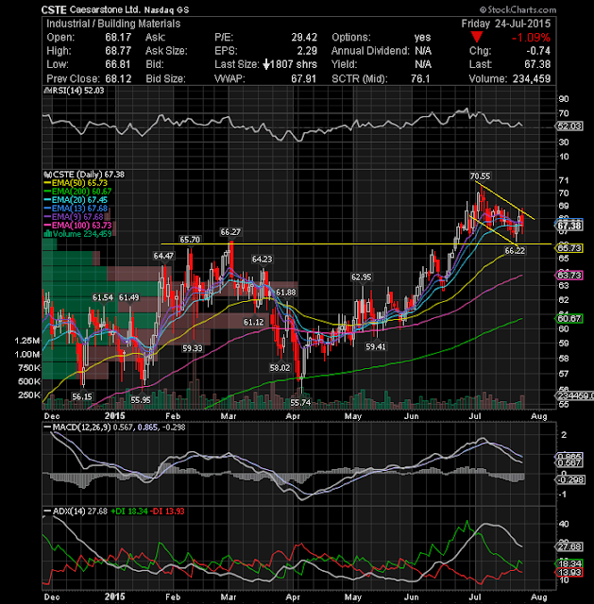The width and height of the screenshot is (594, 604).
Task: Click the green 60.67 axis price tag
Action: pyautogui.click(x=569, y=319)
